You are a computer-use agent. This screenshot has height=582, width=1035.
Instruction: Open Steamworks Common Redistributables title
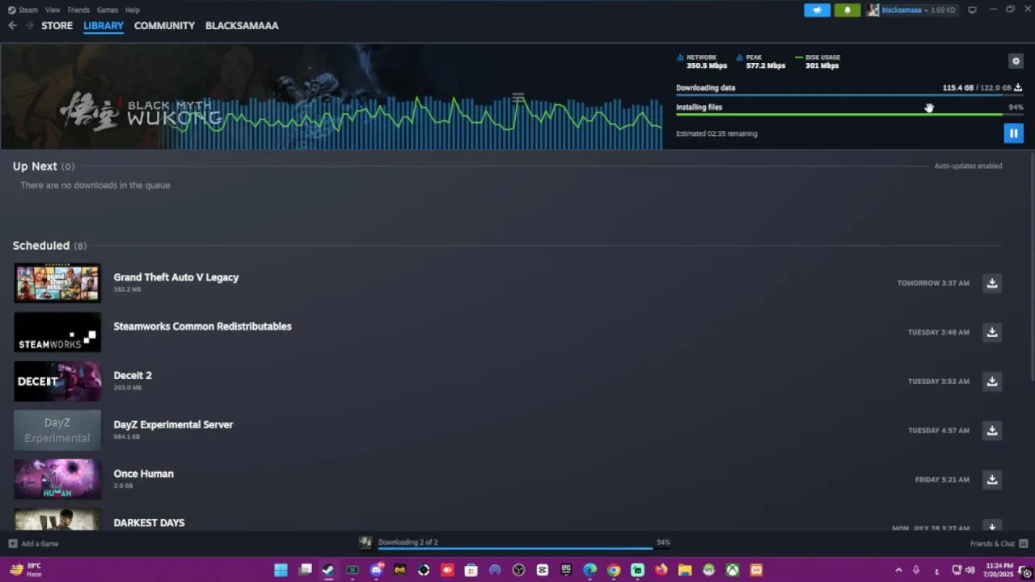203,327
